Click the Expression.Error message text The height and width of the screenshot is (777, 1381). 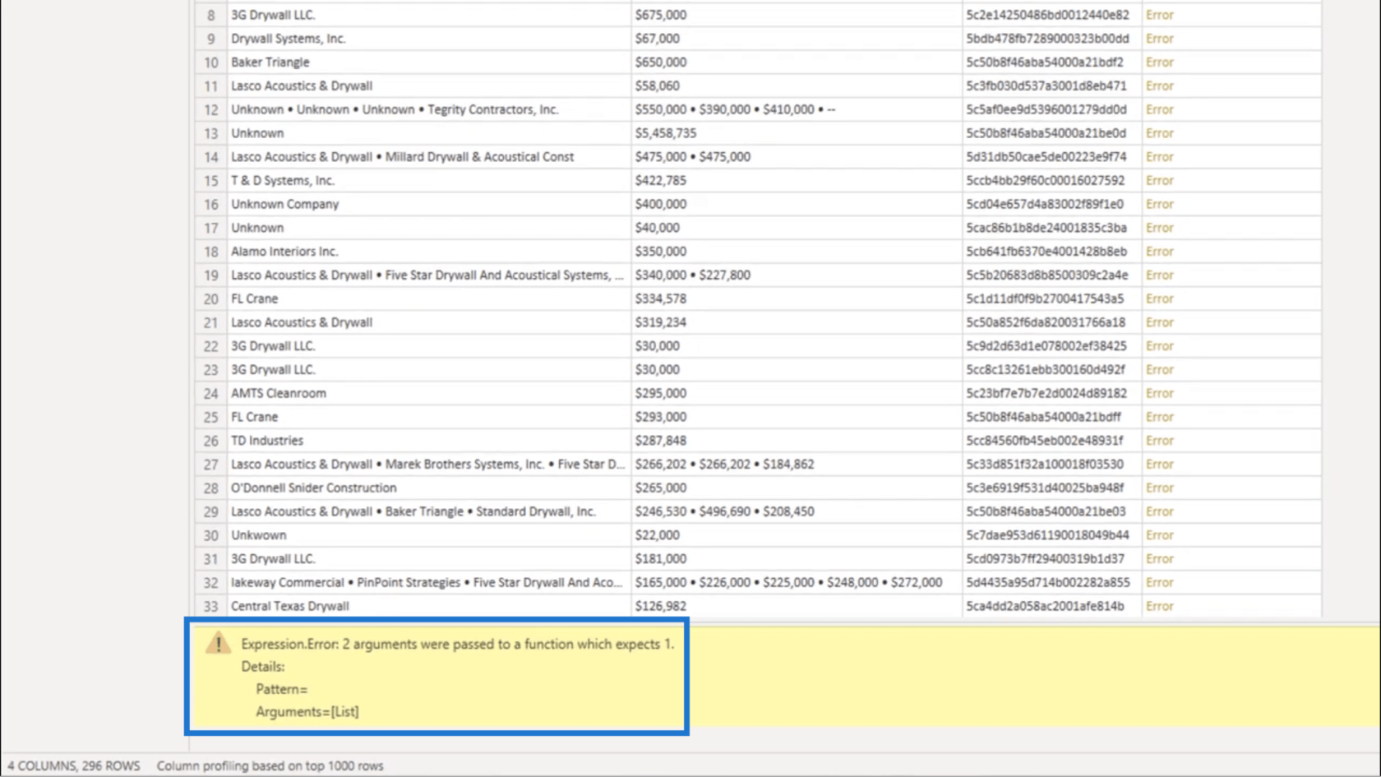457,644
